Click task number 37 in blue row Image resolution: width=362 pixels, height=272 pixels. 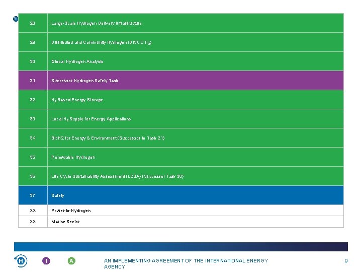point(33,195)
